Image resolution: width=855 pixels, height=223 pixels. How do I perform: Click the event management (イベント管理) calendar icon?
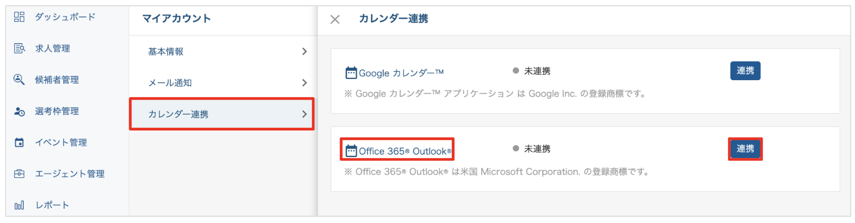(19, 142)
